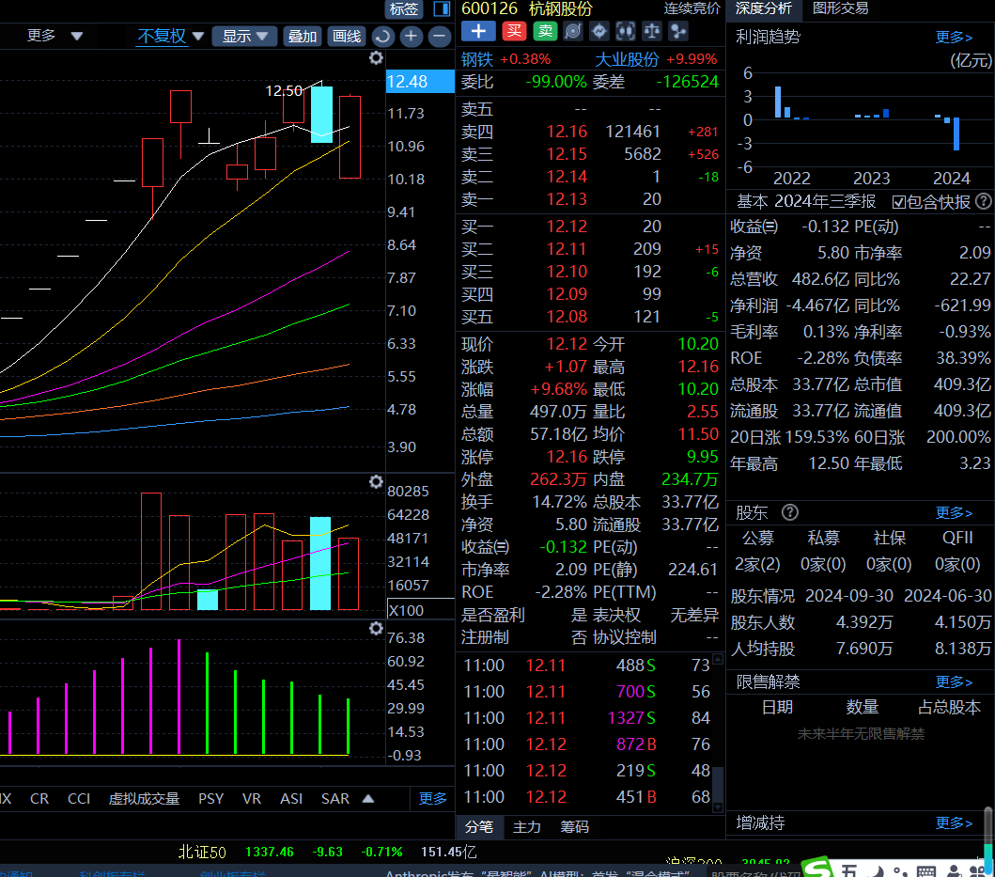Switch to the 图形交易 tab

coord(840,8)
